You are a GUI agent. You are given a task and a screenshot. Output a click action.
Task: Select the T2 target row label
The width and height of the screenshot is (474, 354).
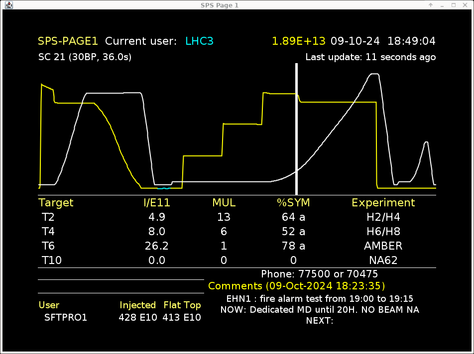48,217
